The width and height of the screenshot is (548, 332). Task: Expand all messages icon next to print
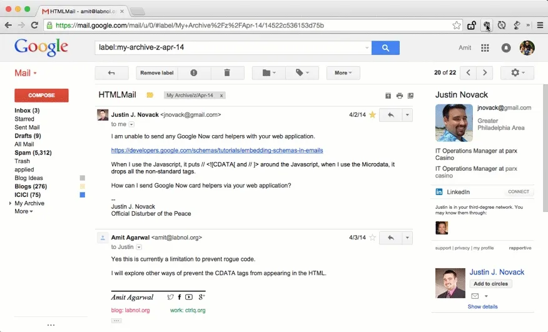click(388, 96)
